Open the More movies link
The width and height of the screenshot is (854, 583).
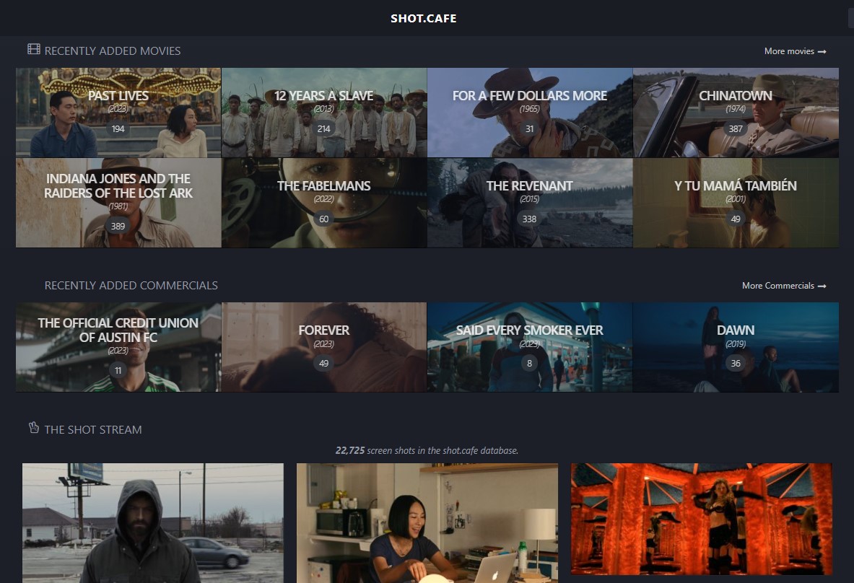(796, 51)
